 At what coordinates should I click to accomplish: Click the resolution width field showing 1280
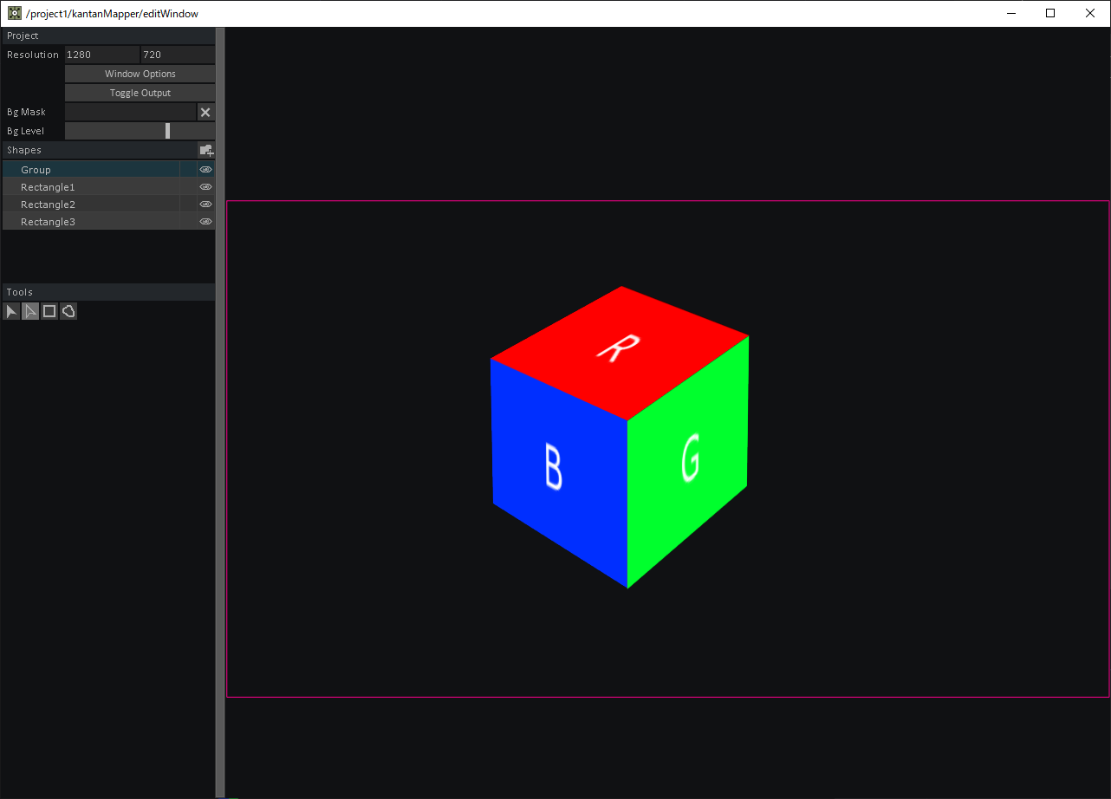tap(102, 54)
